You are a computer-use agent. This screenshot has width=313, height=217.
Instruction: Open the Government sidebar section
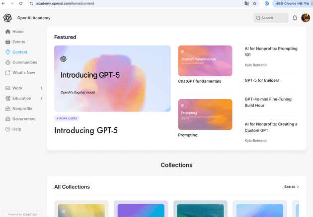coord(24,119)
